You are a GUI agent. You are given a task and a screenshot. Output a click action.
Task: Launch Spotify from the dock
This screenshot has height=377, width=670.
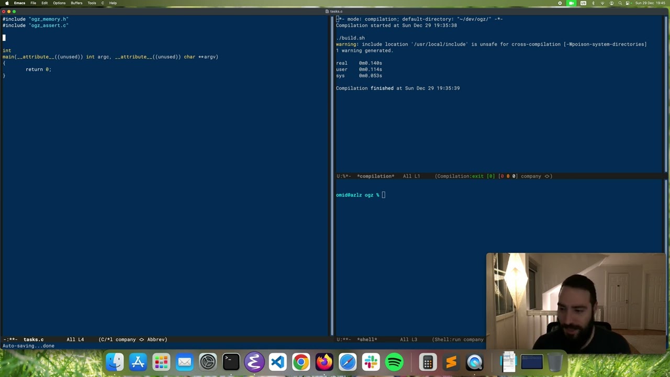click(x=394, y=362)
